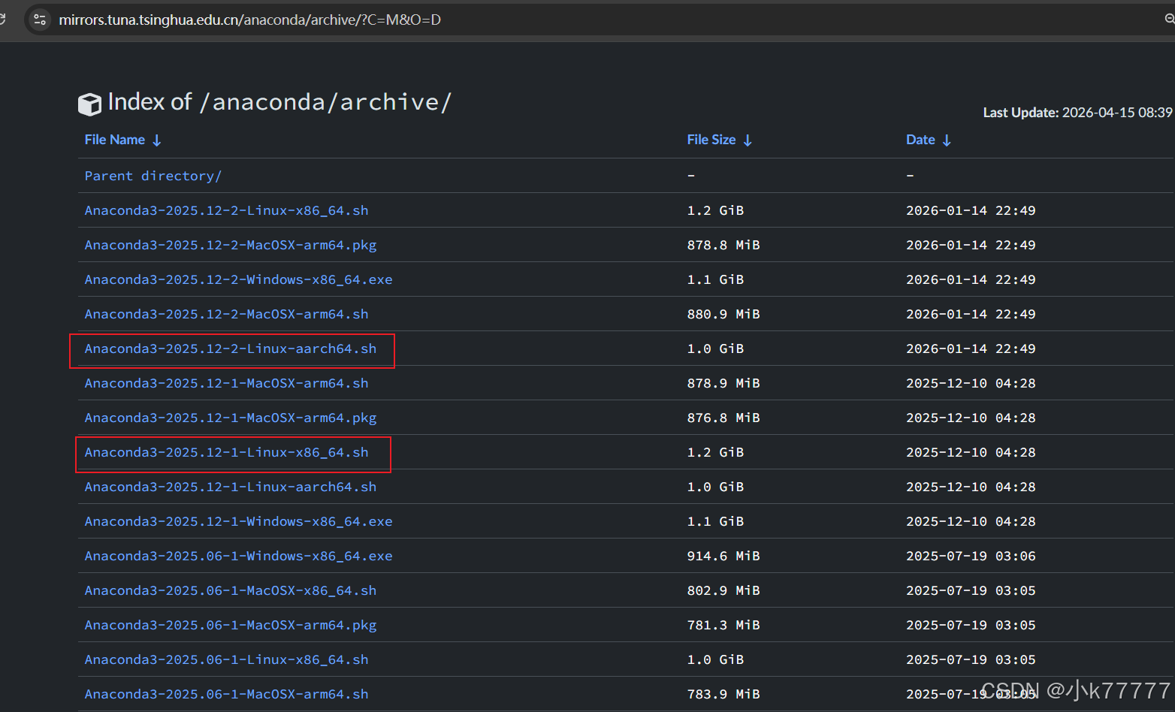
Task: Download Anaconda3-2025.06-1-MacOSX-x86_64.sh
Action: point(231,590)
